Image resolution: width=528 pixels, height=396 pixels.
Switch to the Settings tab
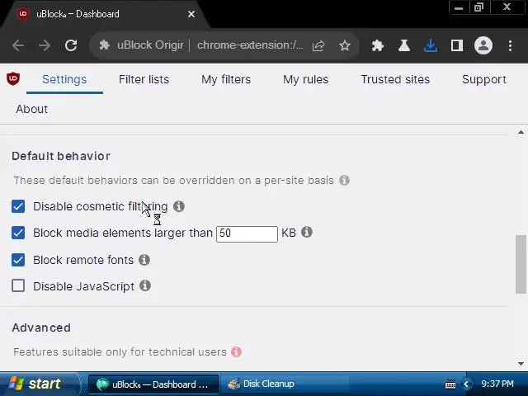(64, 79)
